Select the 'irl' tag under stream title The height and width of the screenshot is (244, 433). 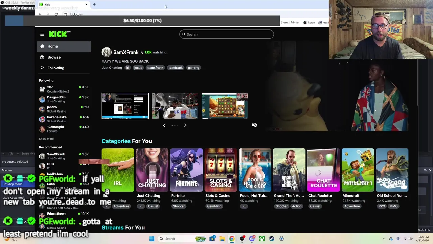[128, 68]
